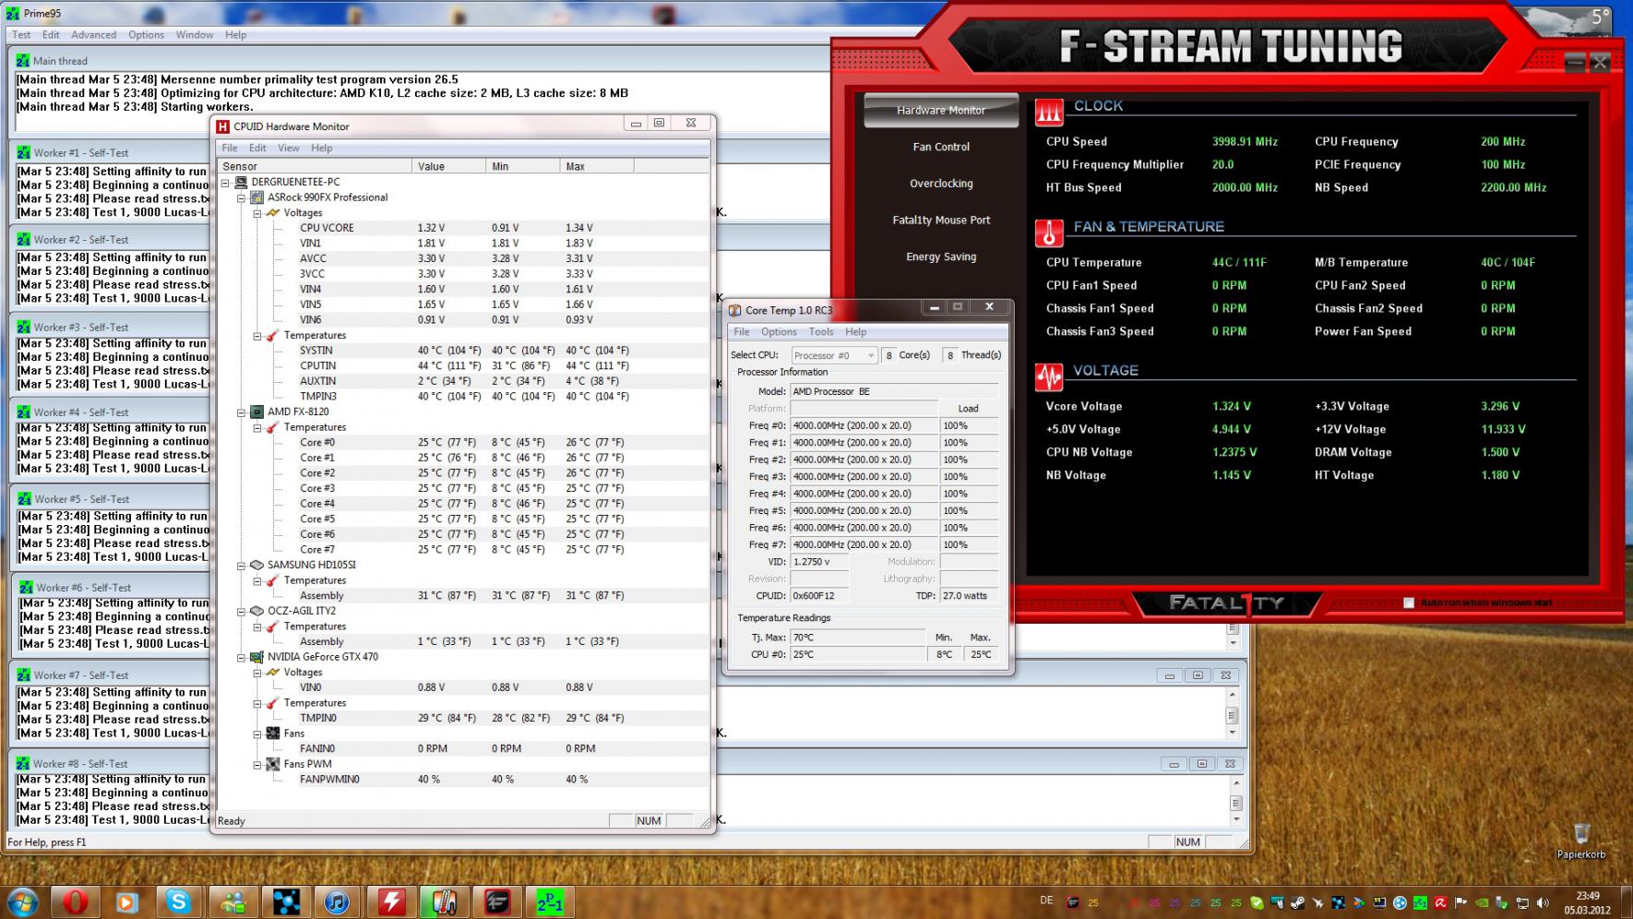Open Fan Control in F-Stream Tuning
This screenshot has width=1633, height=919.
[941, 147]
